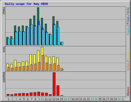
Task: Click the cyan pages bar for day 7
Action: (x=31, y=35)
